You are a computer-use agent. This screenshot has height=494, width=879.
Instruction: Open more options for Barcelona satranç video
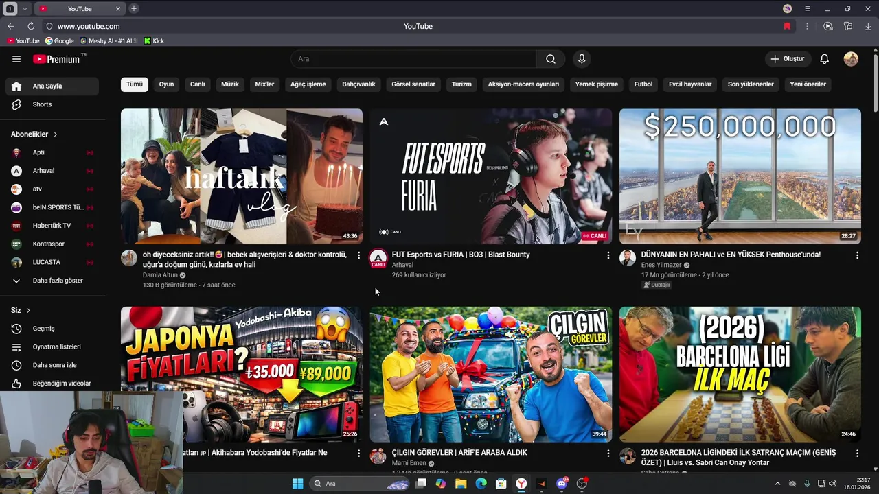click(x=857, y=454)
